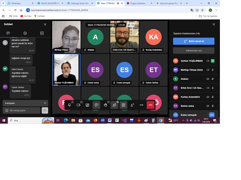
Task: Open emoji picker in message box
Action: 7,111
